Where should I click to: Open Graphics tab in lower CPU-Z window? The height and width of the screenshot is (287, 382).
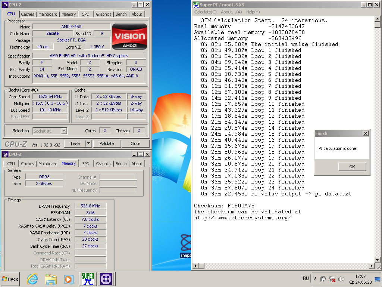coord(104,164)
